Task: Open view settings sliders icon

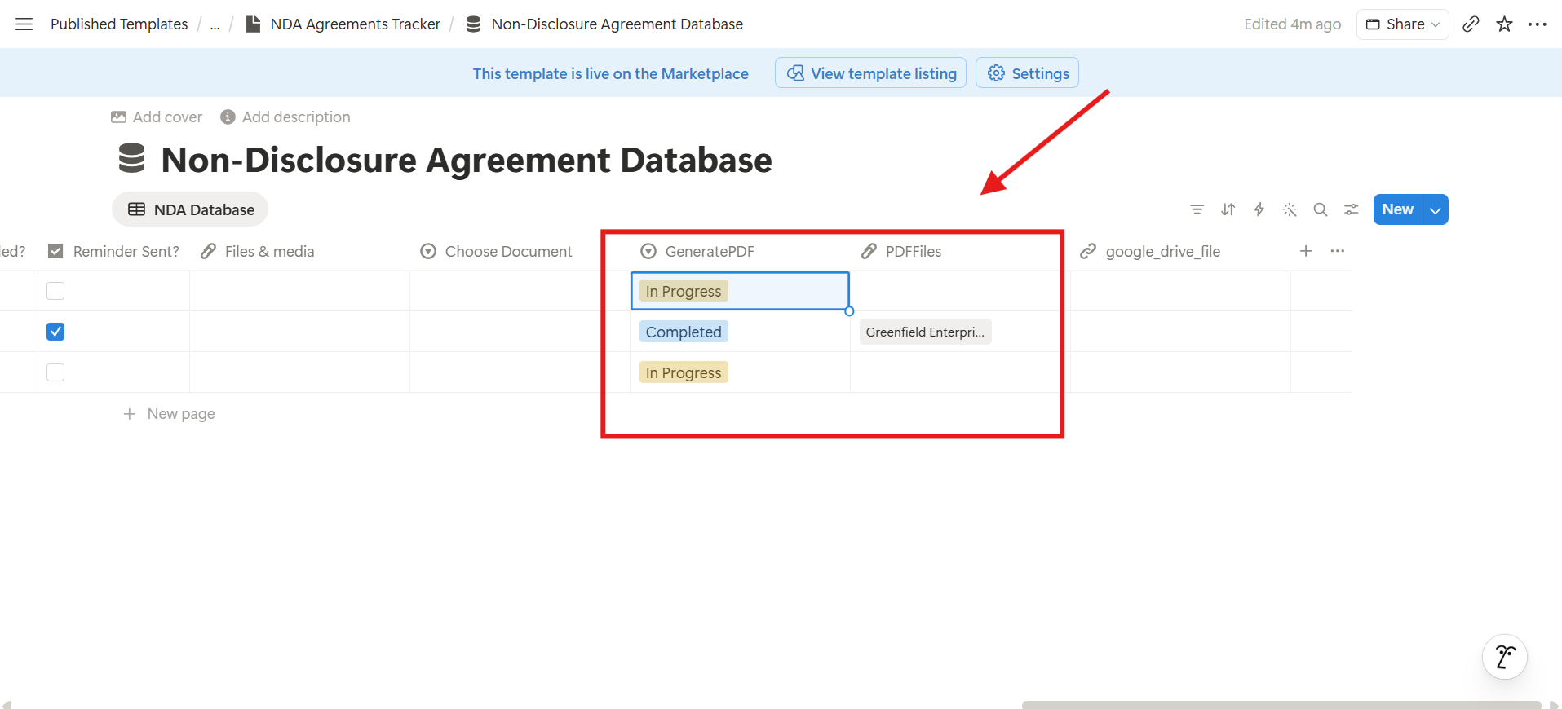Action: 1352,209
